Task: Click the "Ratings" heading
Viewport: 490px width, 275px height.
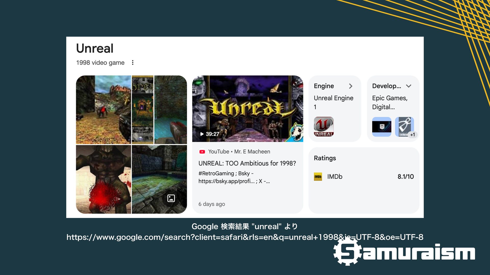Action: click(325, 158)
